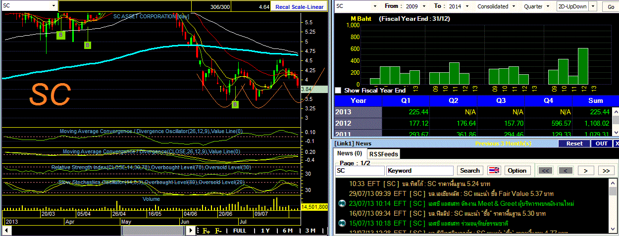Screen dimensions: 619x236
Task: Click the 2013 Q1 value 225.44
Action: 418,112
